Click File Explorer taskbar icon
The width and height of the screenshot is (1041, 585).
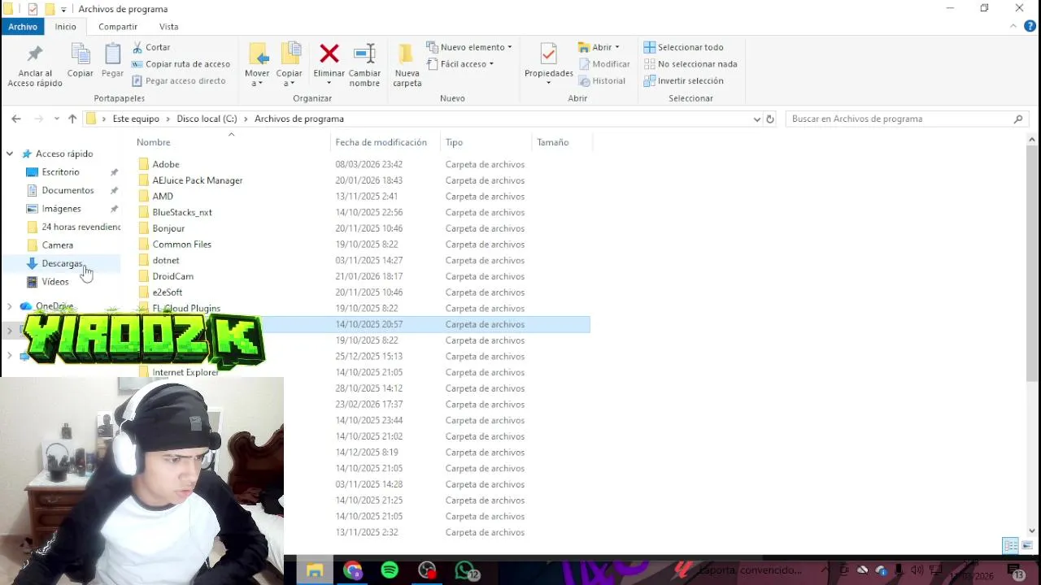click(x=314, y=570)
